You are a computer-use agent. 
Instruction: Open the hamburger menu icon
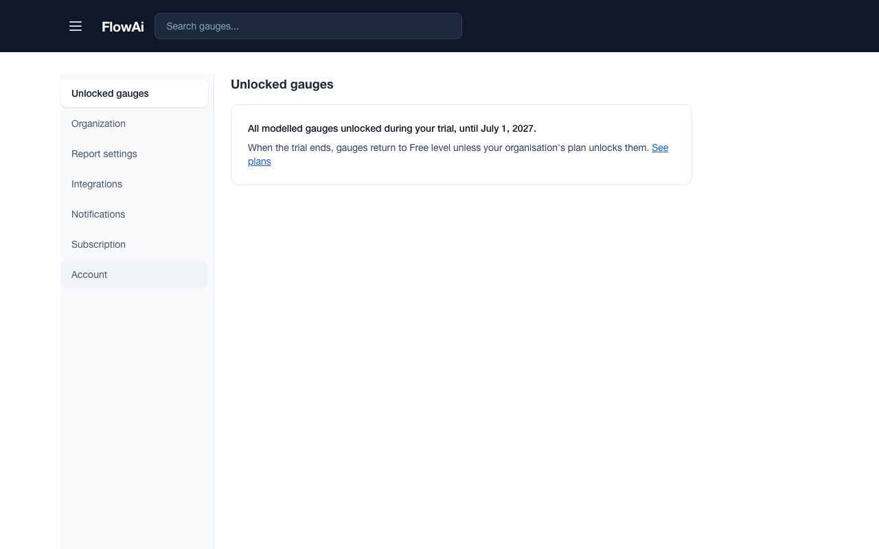76,26
